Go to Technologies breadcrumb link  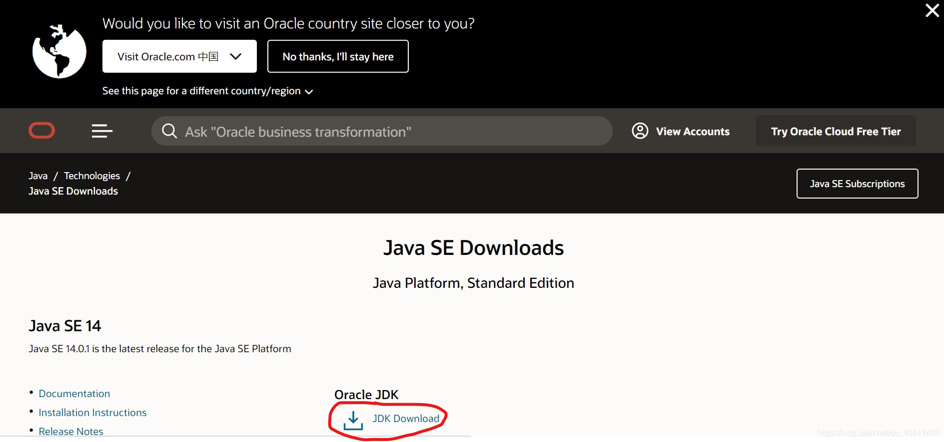pyautogui.click(x=92, y=176)
